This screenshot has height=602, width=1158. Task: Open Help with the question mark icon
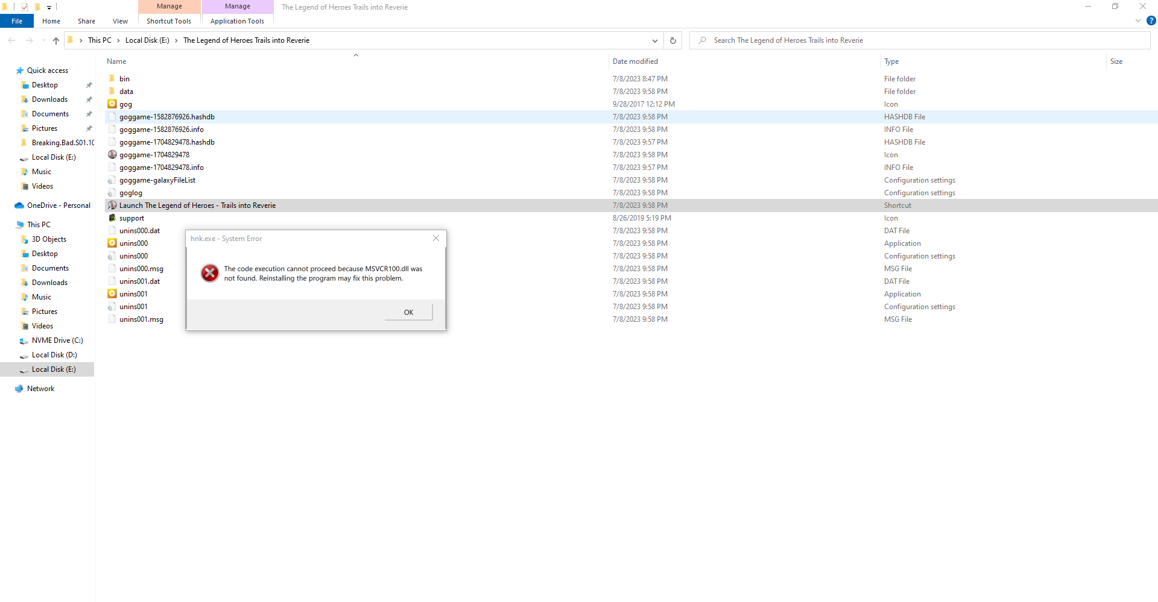pos(1151,20)
